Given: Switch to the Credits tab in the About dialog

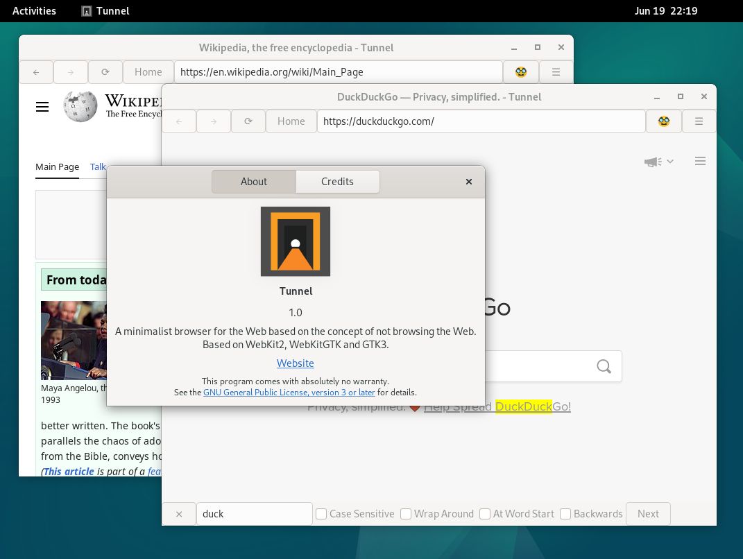Looking at the screenshot, I should click(337, 181).
